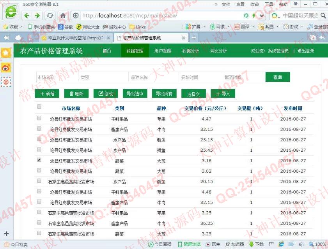Close the 毕业设计大神的空间 tab

108,38
